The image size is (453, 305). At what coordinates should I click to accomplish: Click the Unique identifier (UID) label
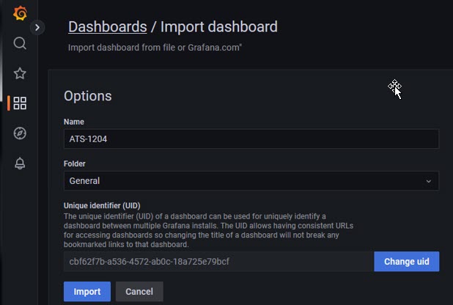coord(102,205)
